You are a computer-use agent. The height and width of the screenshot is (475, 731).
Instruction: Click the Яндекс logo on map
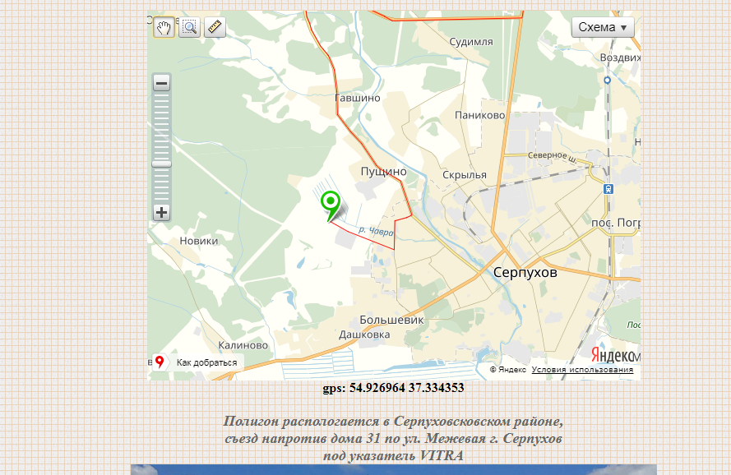[x=615, y=355]
